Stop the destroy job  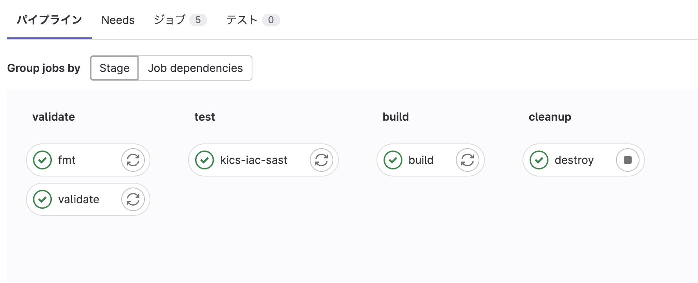click(628, 160)
